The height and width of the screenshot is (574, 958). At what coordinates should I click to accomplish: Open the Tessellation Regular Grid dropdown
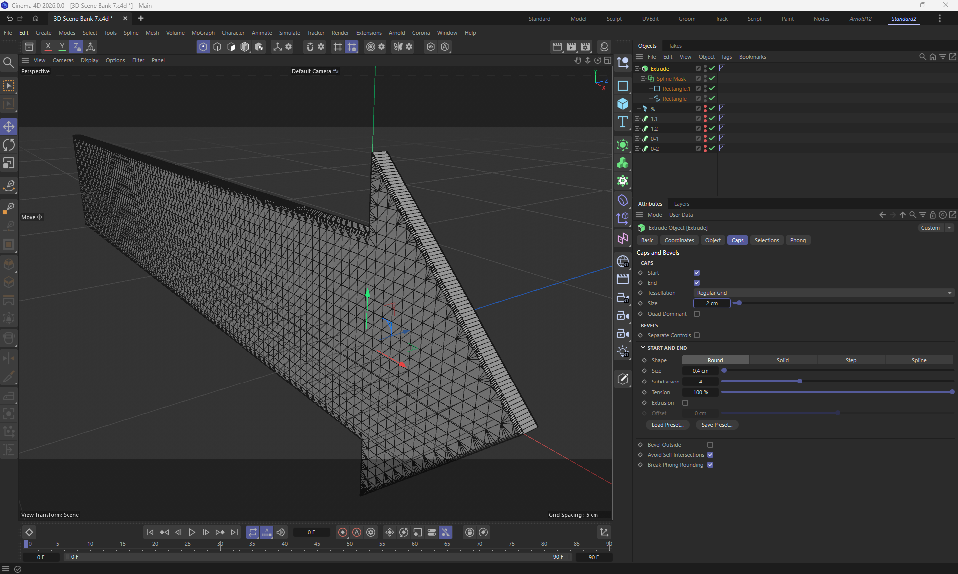(823, 293)
